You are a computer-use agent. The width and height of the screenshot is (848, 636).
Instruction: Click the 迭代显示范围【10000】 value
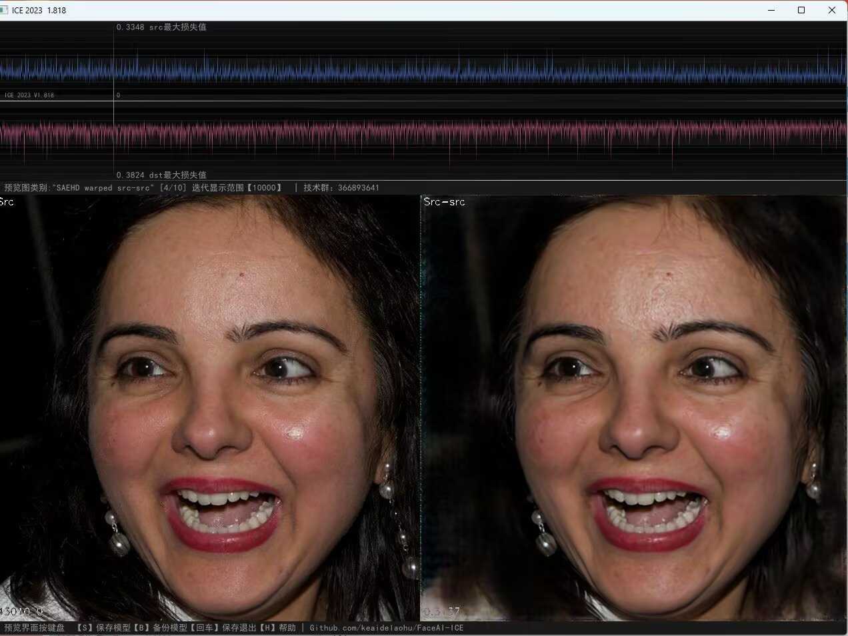coord(237,188)
